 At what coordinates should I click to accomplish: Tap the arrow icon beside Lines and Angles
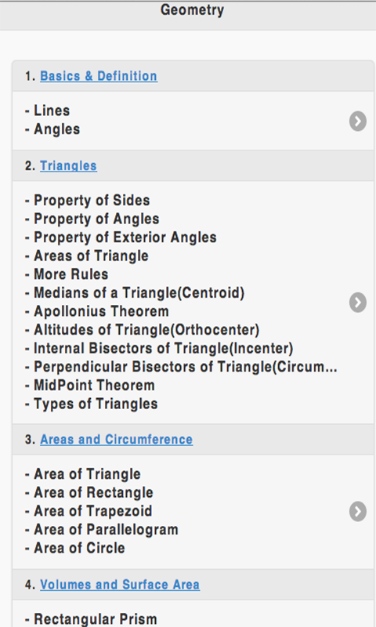tap(358, 121)
